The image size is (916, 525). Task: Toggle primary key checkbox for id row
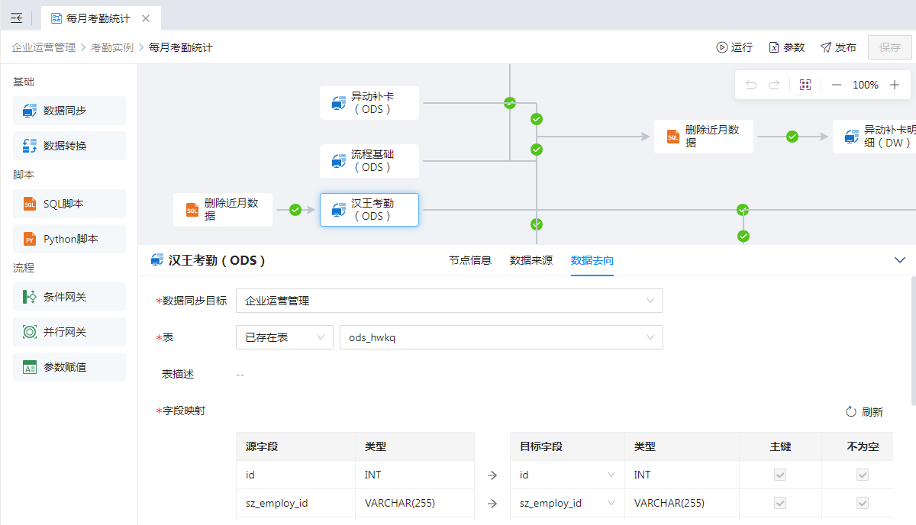point(779,475)
